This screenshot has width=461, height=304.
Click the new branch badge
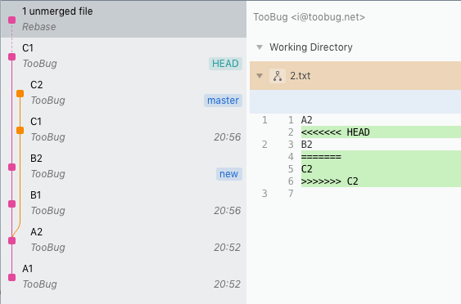click(229, 174)
